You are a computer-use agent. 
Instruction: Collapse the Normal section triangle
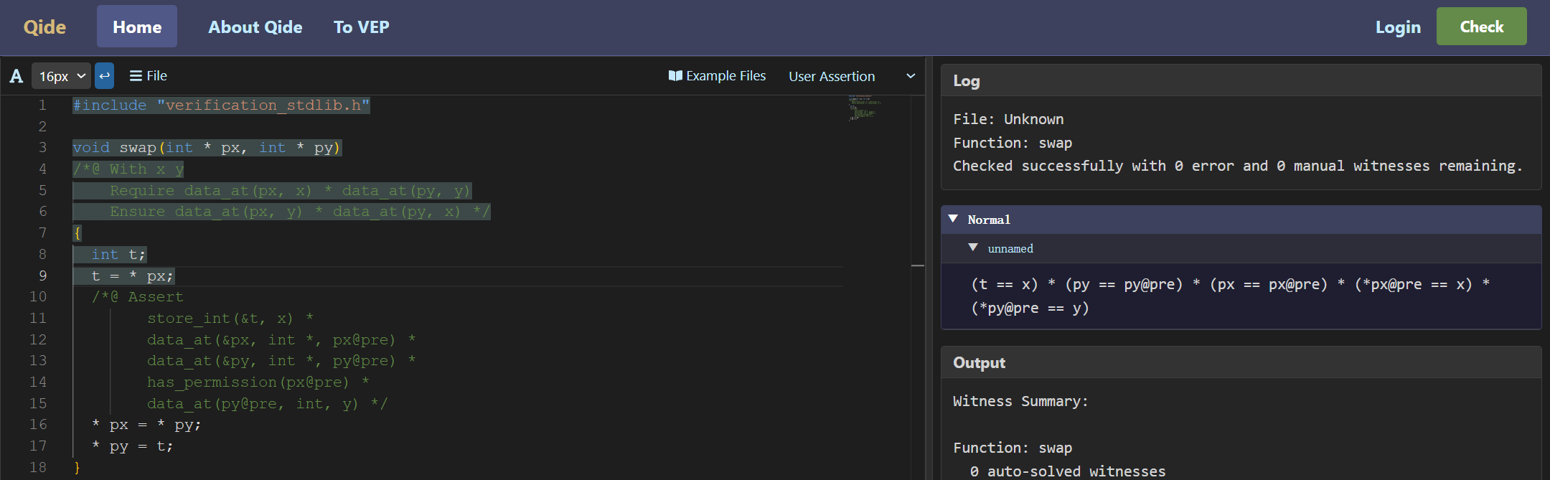[953, 219]
